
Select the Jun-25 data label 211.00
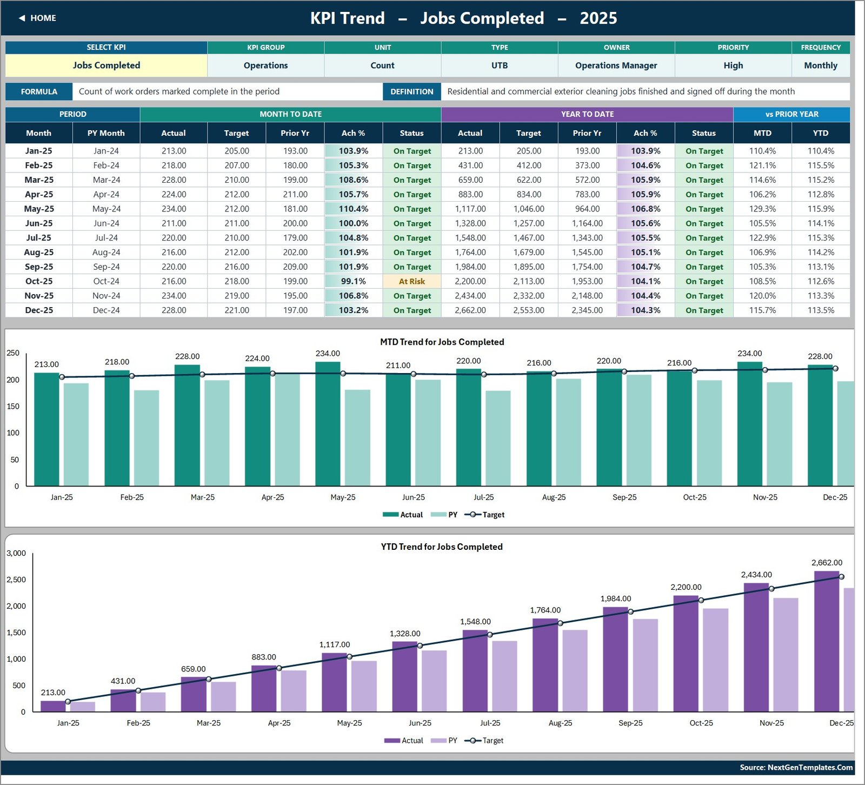point(398,365)
